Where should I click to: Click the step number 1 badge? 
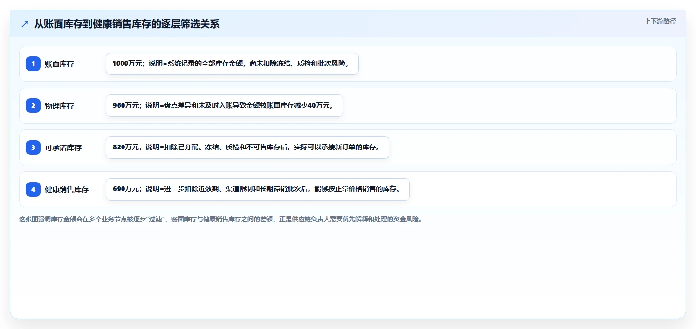point(33,64)
